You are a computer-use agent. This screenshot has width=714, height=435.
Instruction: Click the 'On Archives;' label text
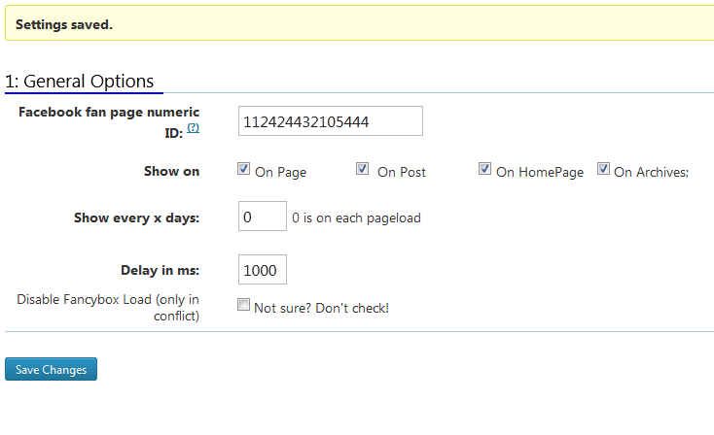[651, 172]
